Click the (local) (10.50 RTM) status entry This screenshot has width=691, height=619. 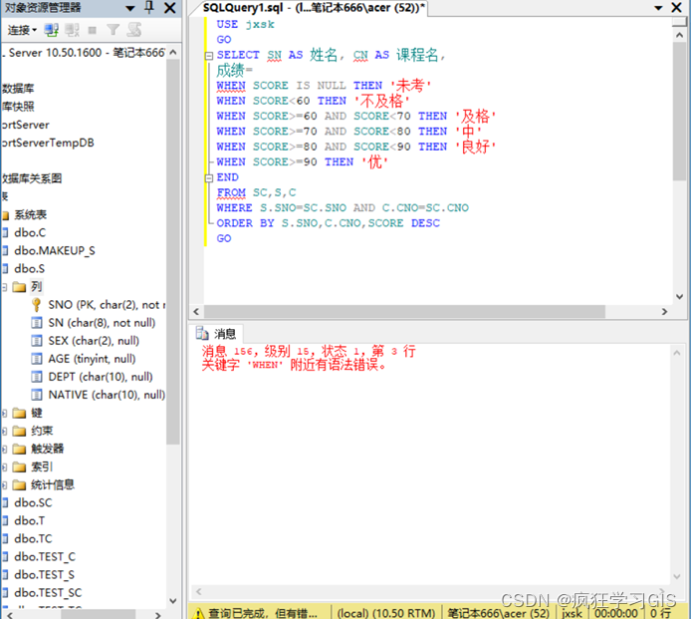click(x=386, y=613)
